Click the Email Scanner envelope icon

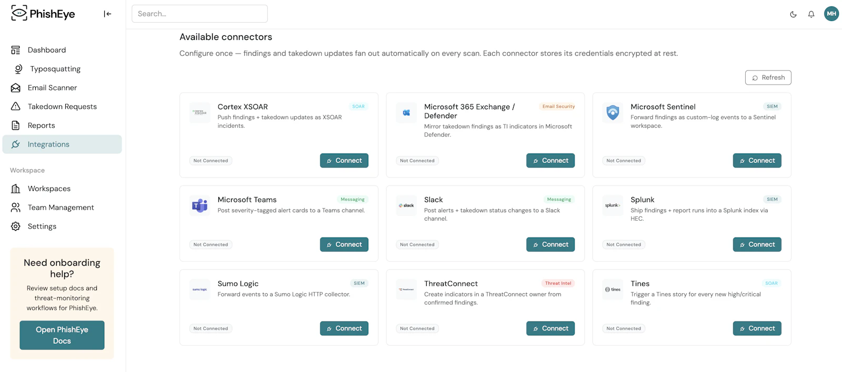tap(16, 88)
